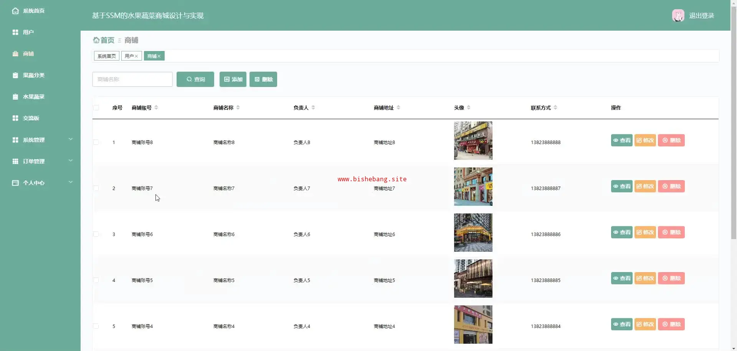Click the 商铺名称 search input field

(x=132, y=79)
